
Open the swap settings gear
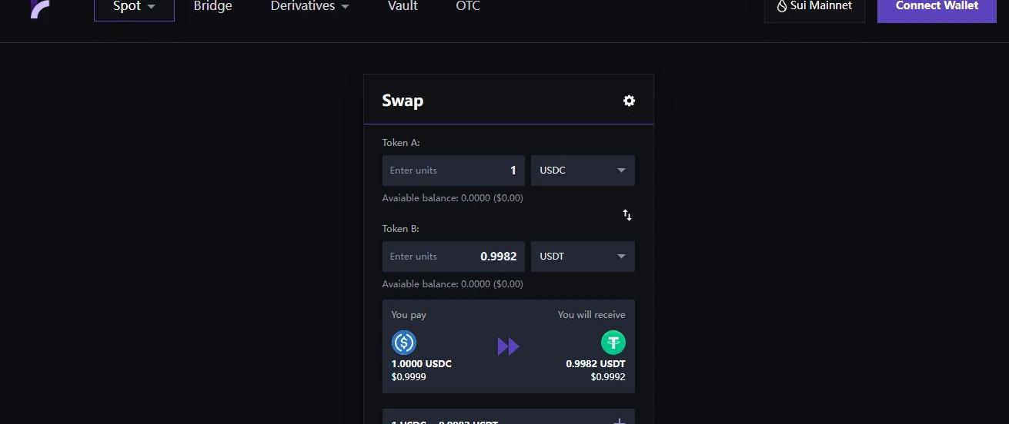pos(629,101)
